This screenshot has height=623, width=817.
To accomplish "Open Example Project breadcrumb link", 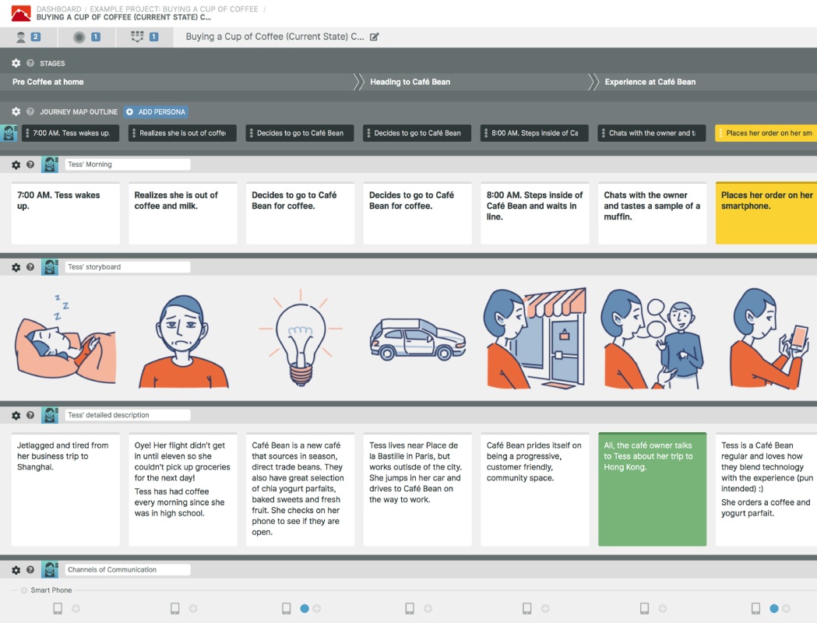I will (174, 9).
